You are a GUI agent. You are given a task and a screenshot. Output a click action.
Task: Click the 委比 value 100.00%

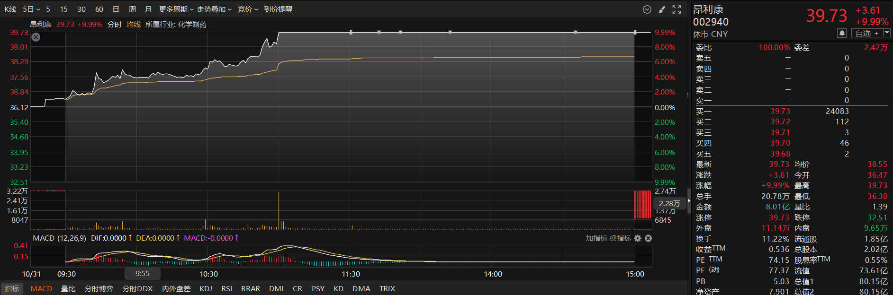pos(774,47)
